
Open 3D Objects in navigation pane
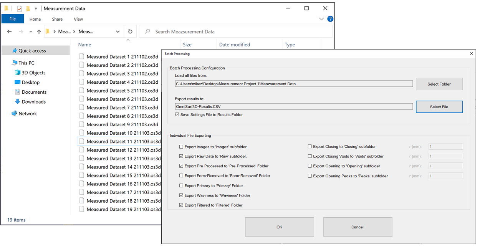coord(17,73)
